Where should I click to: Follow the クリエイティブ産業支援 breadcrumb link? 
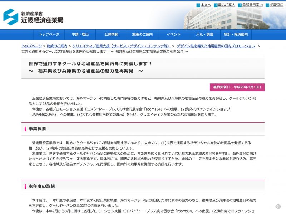coord(121,46)
